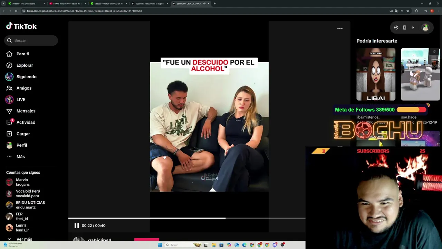The image size is (442, 249).
Task: Open Microsoft Store from taskbar
Action: click(221, 245)
